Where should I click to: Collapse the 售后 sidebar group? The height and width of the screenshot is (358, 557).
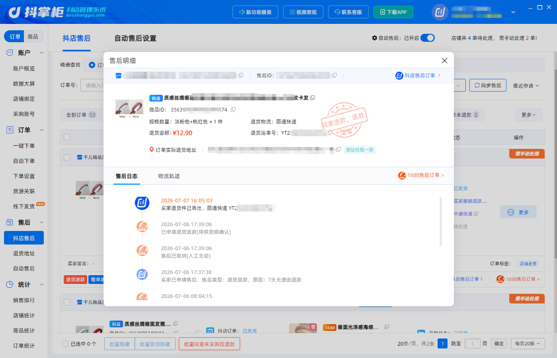(x=42, y=222)
